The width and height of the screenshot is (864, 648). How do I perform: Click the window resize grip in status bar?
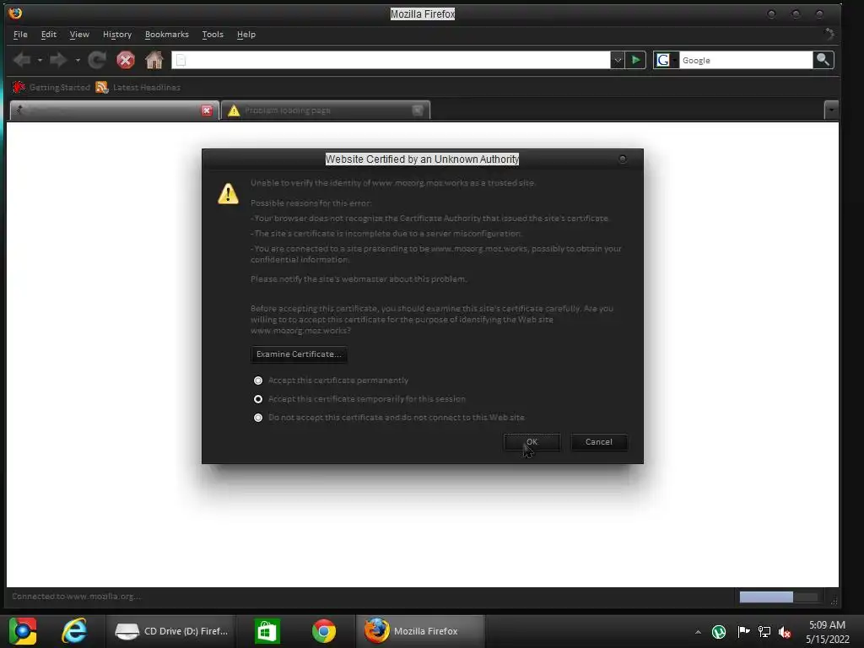pos(834,600)
